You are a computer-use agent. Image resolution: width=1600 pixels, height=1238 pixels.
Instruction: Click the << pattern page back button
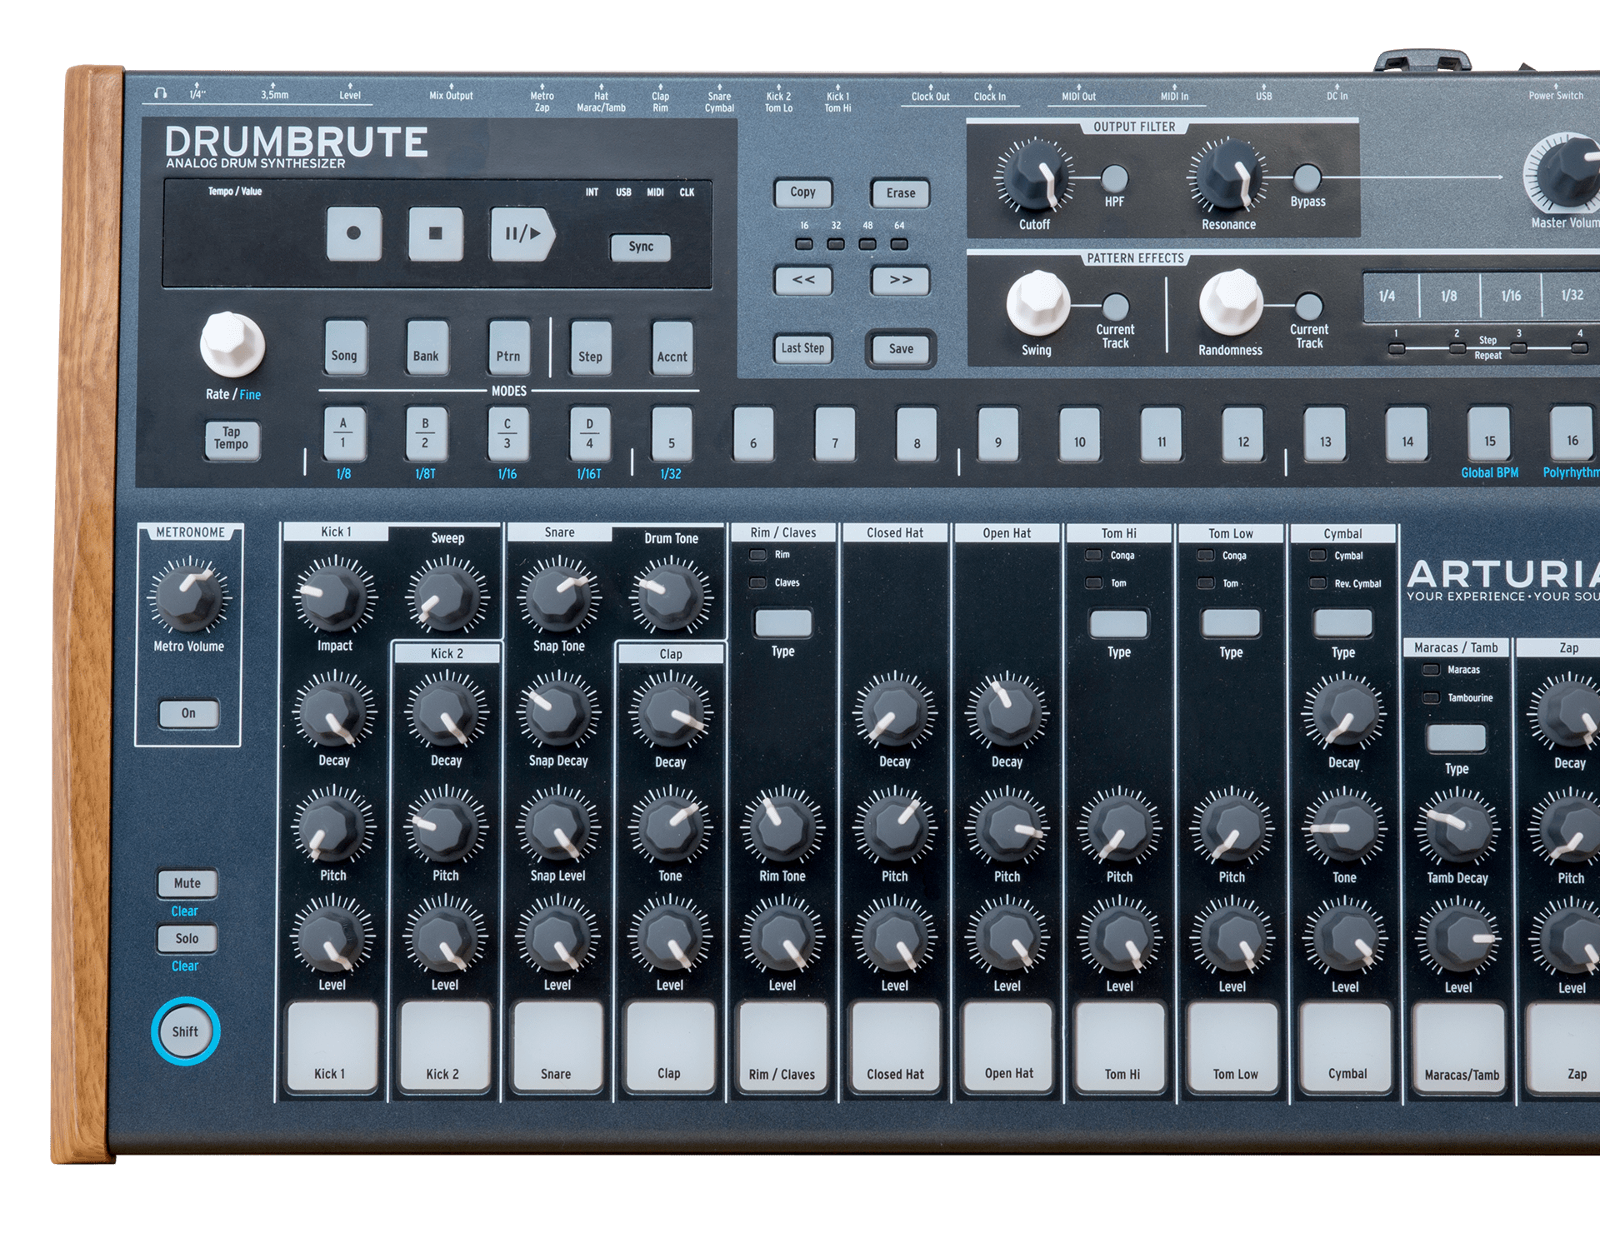pos(803,280)
